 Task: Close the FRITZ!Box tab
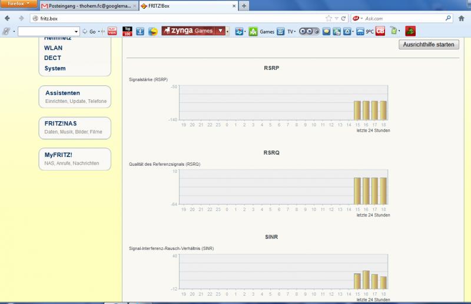(234, 6)
